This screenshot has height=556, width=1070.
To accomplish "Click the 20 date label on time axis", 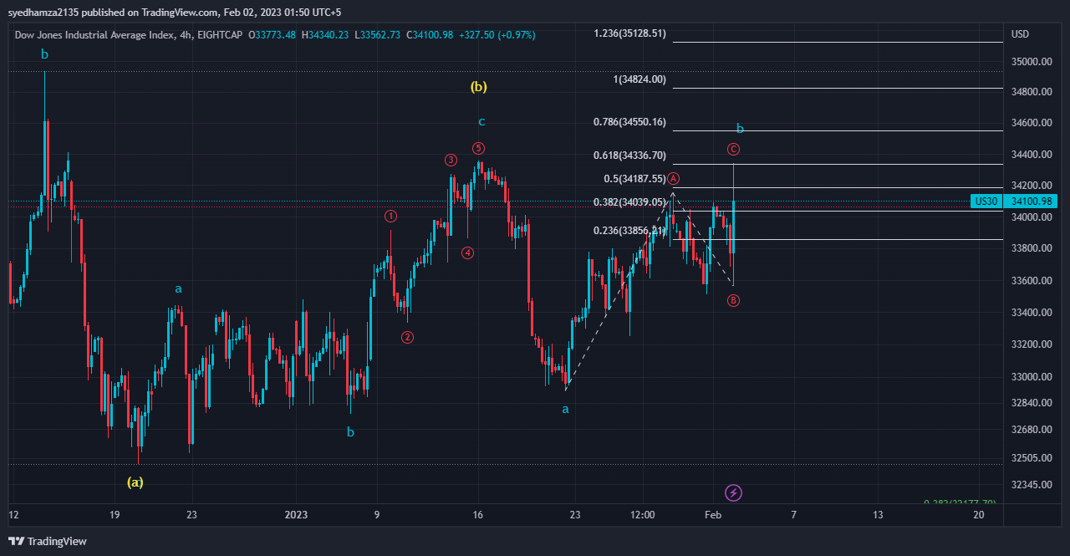I will pyautogui.click(x=978, y=514).
